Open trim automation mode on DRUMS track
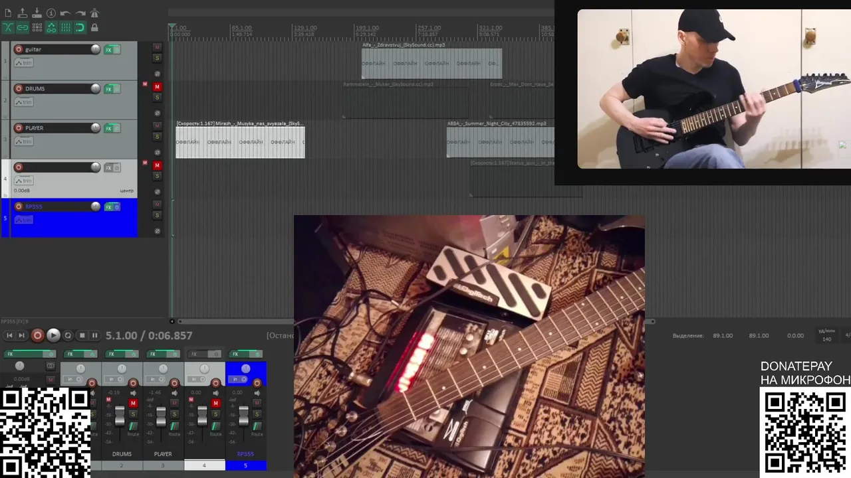 click(x=24, y=102)
